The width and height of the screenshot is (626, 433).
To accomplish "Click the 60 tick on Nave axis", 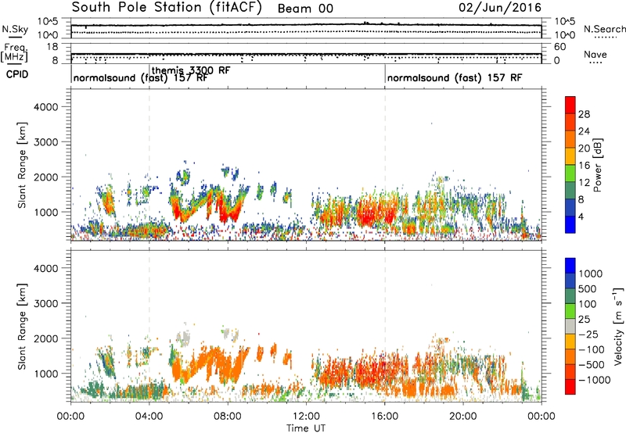I will point(559,47).
